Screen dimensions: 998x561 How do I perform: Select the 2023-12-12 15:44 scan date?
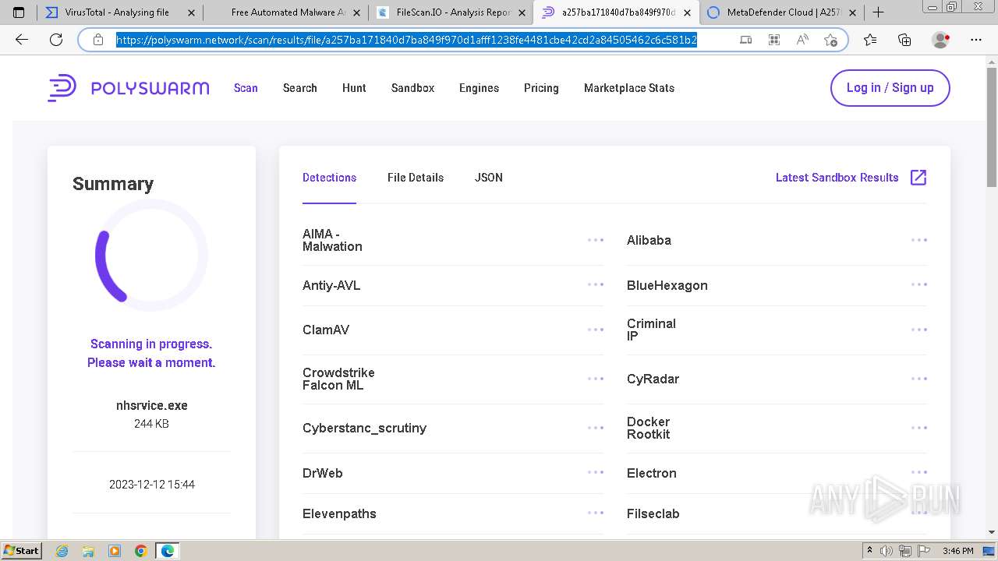tap(152, 485)
